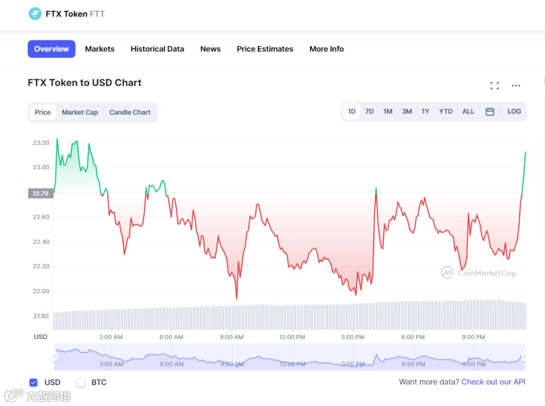The width and height of the screenshot is (545, 406).
Task: Click the 9:00 AM axis label
Action: tap(232, 337)
